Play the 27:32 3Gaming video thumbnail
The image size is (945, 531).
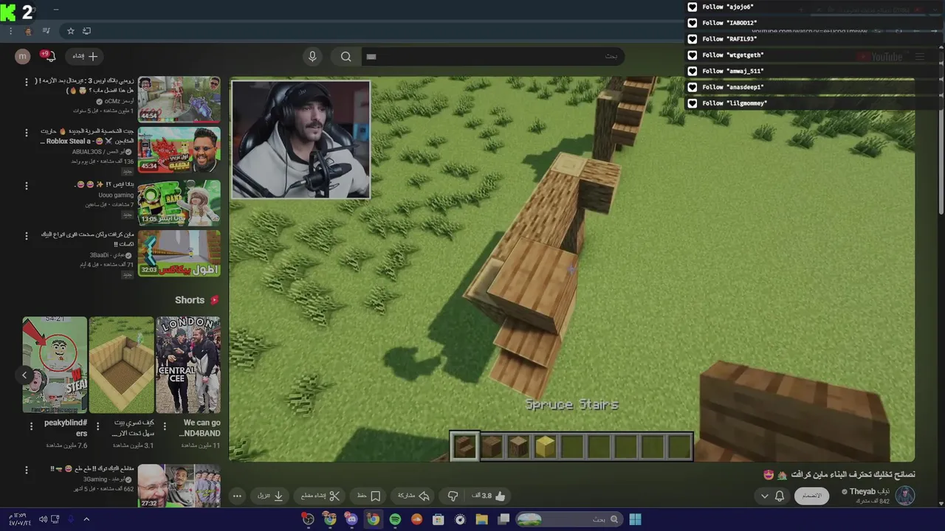(179, 485)
